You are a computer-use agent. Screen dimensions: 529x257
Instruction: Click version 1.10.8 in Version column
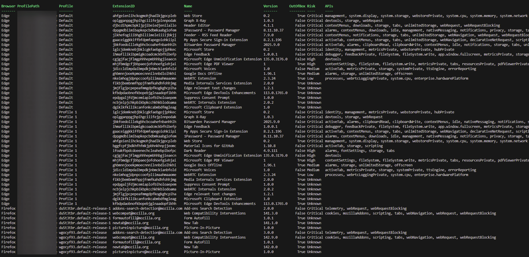(269, 146)
